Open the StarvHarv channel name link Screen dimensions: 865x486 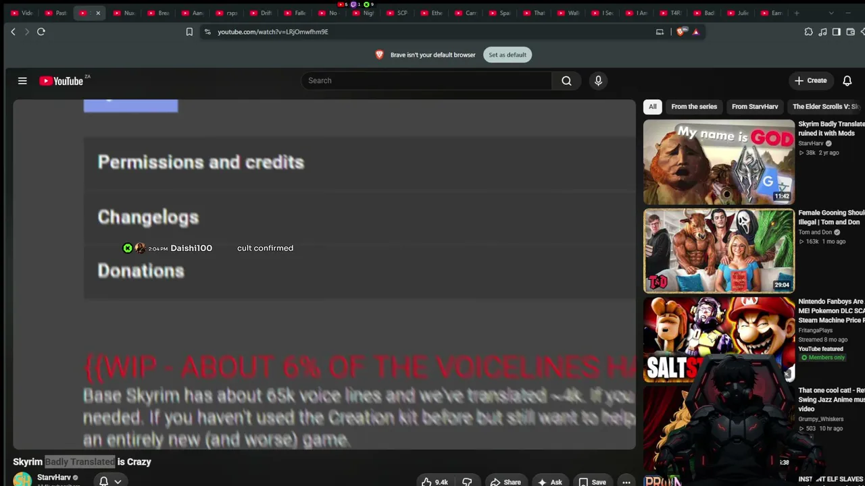pyautogui.click(x=54, y=477)
